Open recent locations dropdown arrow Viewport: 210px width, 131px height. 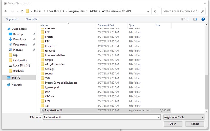18,11
